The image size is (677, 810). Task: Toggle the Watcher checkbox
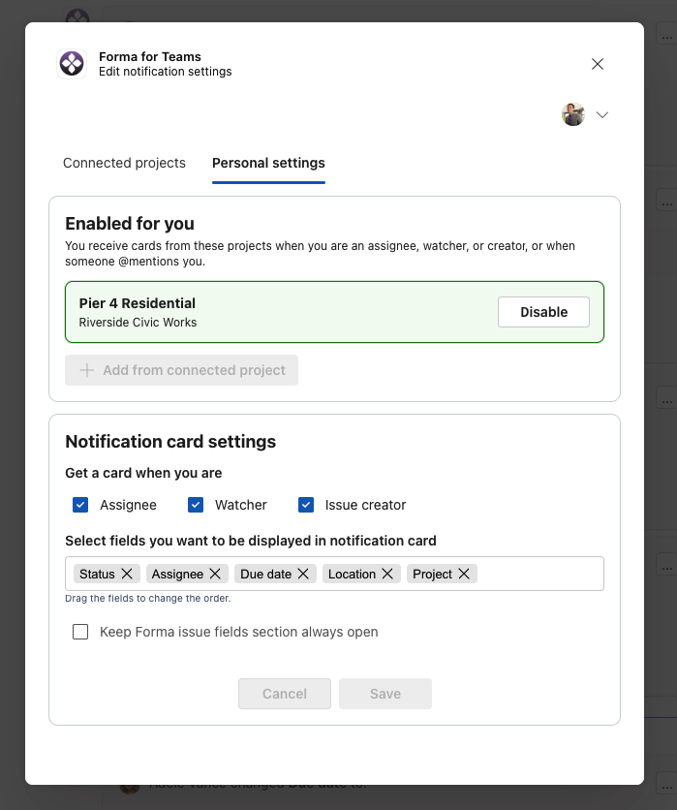(x=196, y=505)
